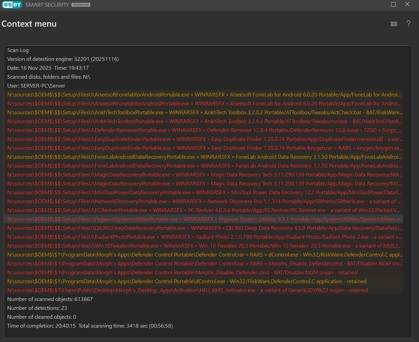Click the QILINGDeepDataRecoveryPortable.exe row

point(204,228)
